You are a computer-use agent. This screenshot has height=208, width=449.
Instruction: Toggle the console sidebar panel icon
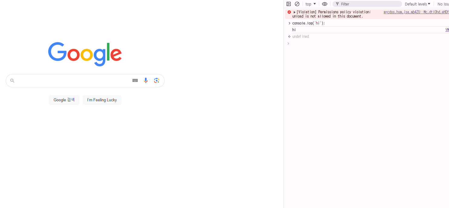[x=289, y=4]
